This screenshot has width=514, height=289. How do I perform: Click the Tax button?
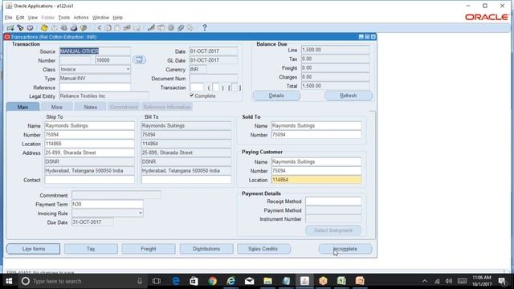tap(91, 249)
